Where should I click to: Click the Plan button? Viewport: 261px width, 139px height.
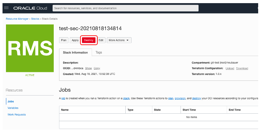(x=64, y=40)
